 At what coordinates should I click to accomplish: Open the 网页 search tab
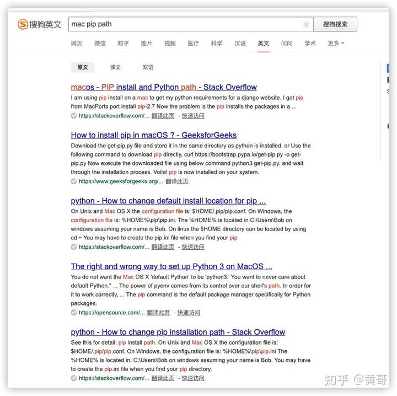pyautogui.click(x=77, y=44)
